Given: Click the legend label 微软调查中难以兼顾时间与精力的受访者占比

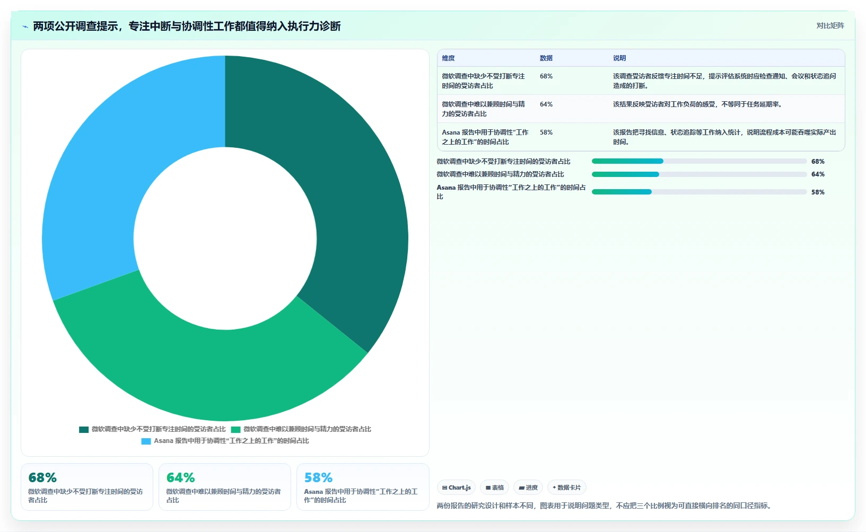Looking at the screenshot, I should click(307, 429).
